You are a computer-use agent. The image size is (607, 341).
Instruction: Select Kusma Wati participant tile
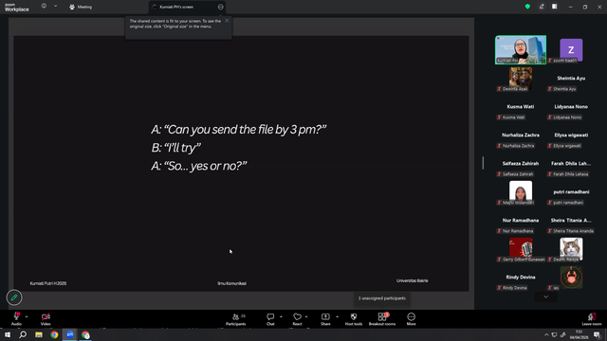tap(521, 107)
